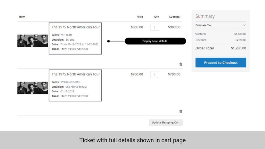Focus the Qty field for the $700.00 ticket
Viewport: 265px width, 149px height.
155,74
